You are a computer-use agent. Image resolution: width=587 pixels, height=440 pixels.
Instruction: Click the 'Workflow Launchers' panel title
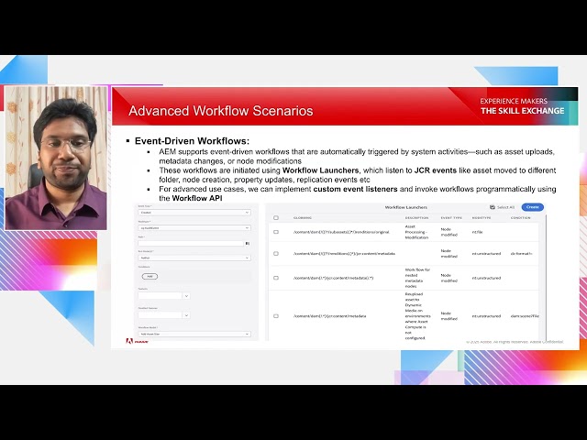tap(405, 207)
